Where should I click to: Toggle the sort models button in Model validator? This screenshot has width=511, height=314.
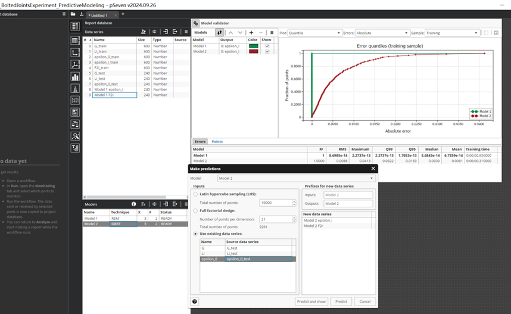click(x=219, y=33)
